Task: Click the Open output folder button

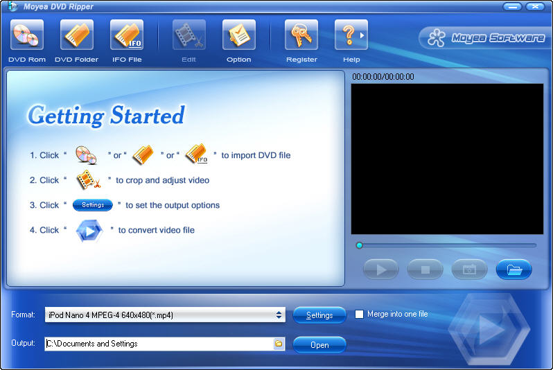Action: pos(319,345)
